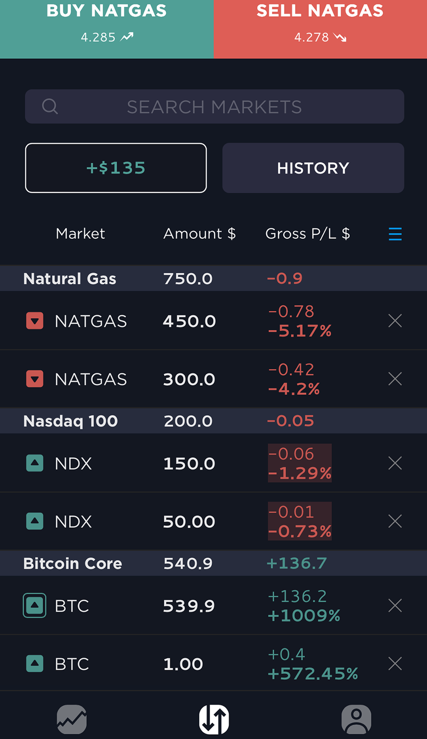
Task: Click the search magnifier icon
Action: [x=50, y=106]
